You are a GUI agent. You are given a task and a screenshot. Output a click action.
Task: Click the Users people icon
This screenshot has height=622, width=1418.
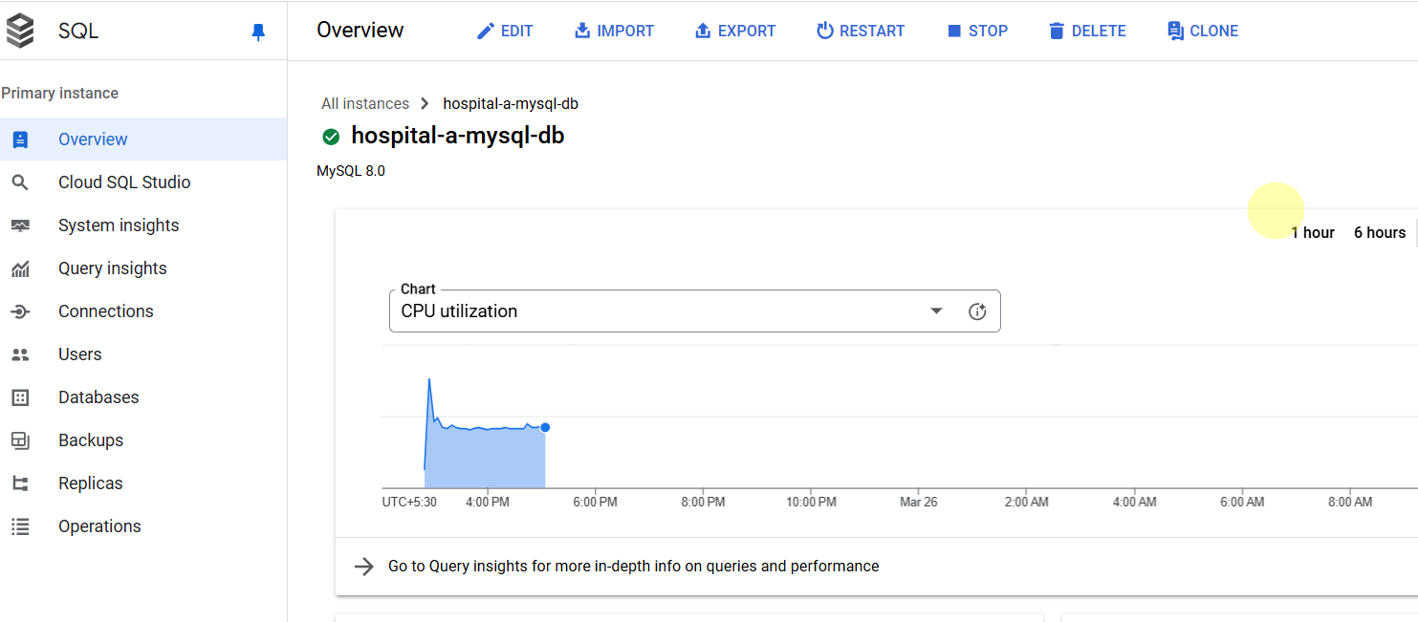point(20,354)
